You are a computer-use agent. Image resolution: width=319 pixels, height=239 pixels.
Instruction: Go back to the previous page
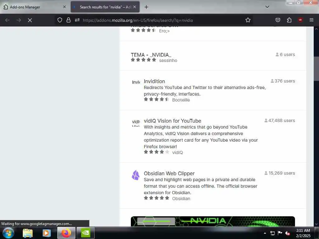click(x=7, y=20)
